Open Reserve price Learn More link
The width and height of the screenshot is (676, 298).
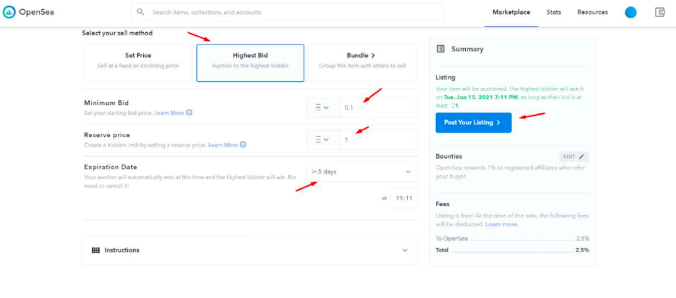[x=223, y=145]
